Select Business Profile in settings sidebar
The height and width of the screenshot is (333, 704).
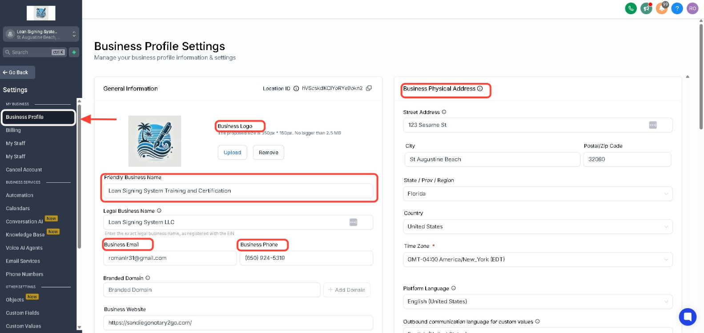[x=38, y=117]
